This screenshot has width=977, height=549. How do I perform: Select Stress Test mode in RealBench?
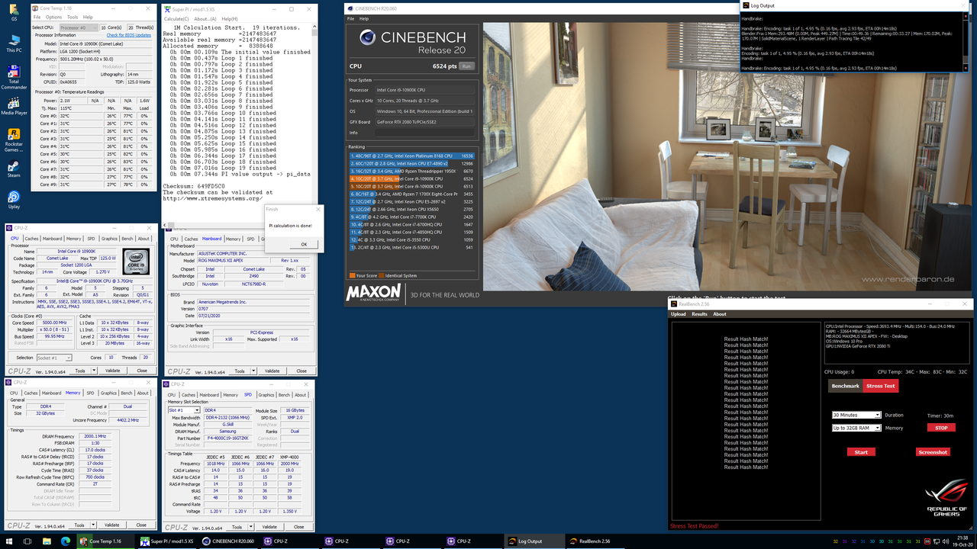(x=880, y=386)
